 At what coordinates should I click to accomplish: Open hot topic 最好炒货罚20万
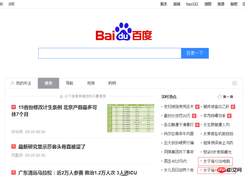click(177, 116)
